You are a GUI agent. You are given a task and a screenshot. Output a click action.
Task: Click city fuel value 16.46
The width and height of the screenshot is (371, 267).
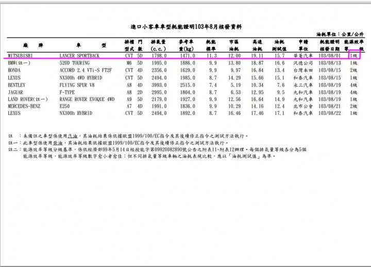click(234, 113)
